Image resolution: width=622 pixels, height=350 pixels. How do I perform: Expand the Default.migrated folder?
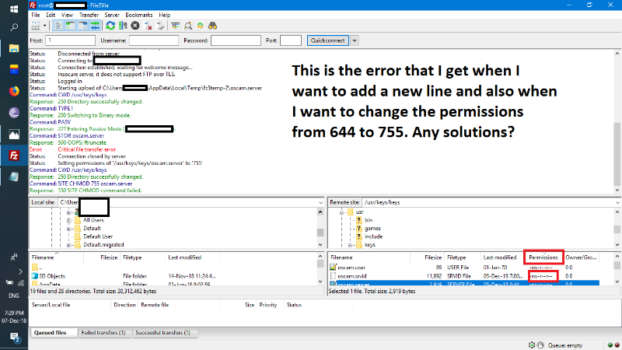click(69, 245)
